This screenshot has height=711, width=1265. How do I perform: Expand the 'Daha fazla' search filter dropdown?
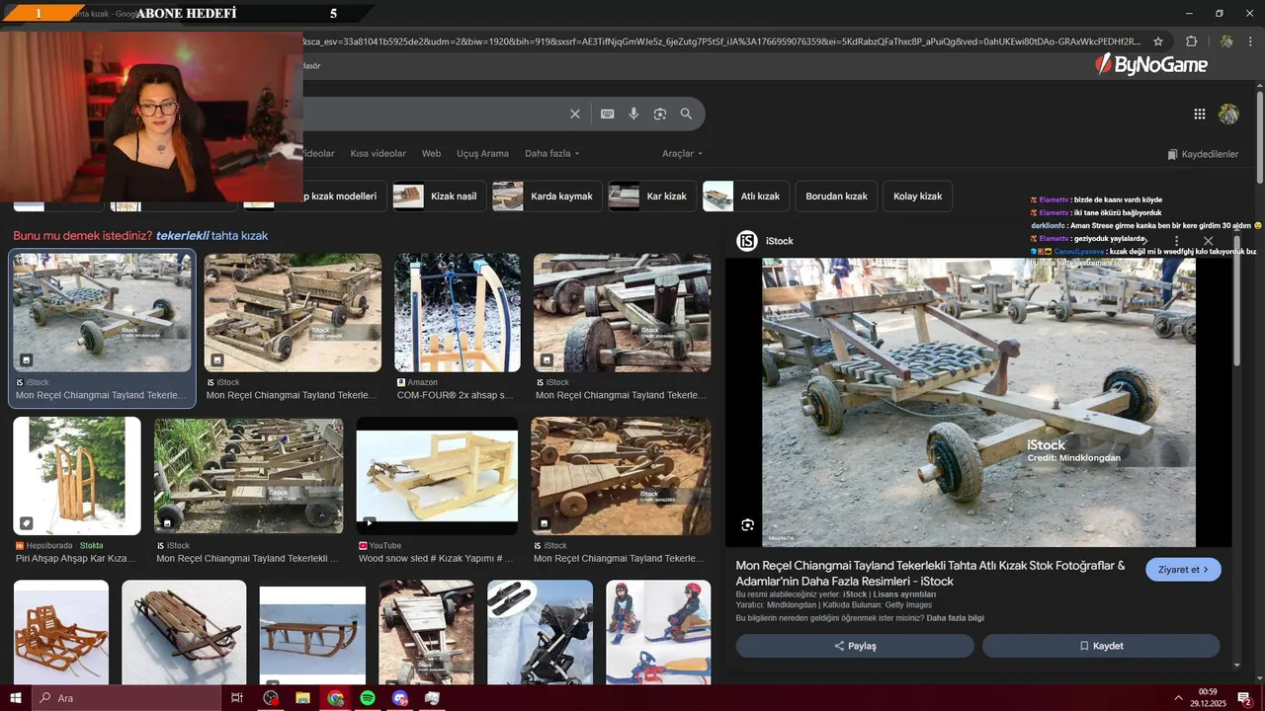click(x=551, y=154)
